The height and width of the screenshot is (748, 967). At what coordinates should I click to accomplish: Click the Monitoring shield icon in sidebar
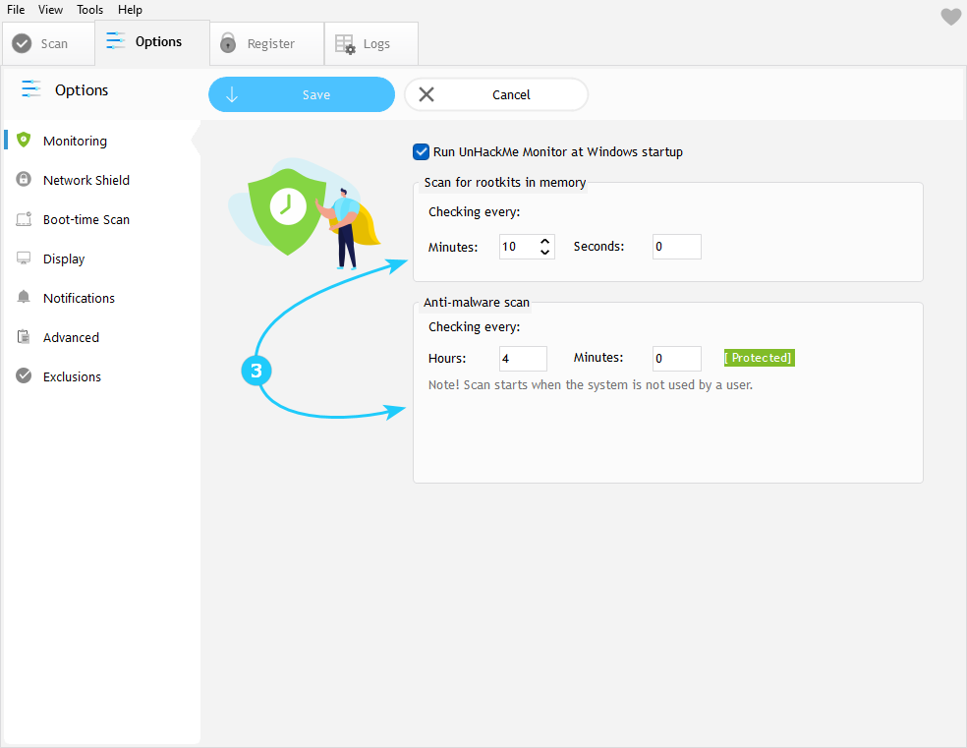pos(24,141)
